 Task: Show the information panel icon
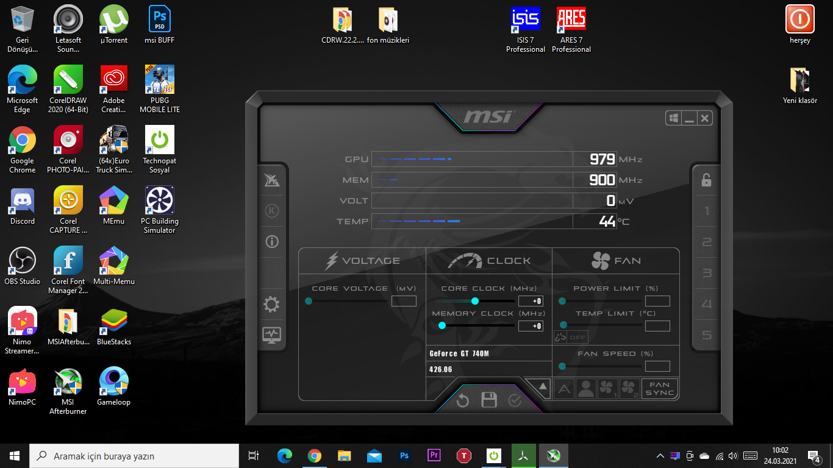click(x=271, y=242)
